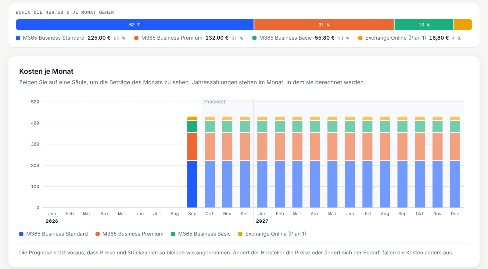Click the light blue segment of the Okt 2026 column
Screen dimensions: 488x269
210,184
